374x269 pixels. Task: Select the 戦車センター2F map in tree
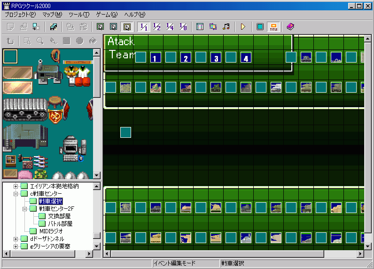(56, 209)
